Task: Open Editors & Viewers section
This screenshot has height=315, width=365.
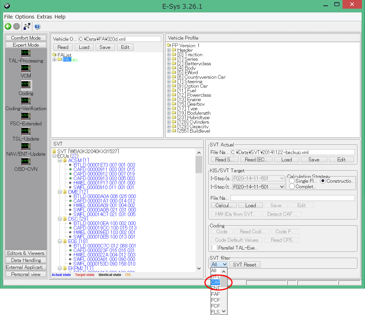Action: [26, 253]
